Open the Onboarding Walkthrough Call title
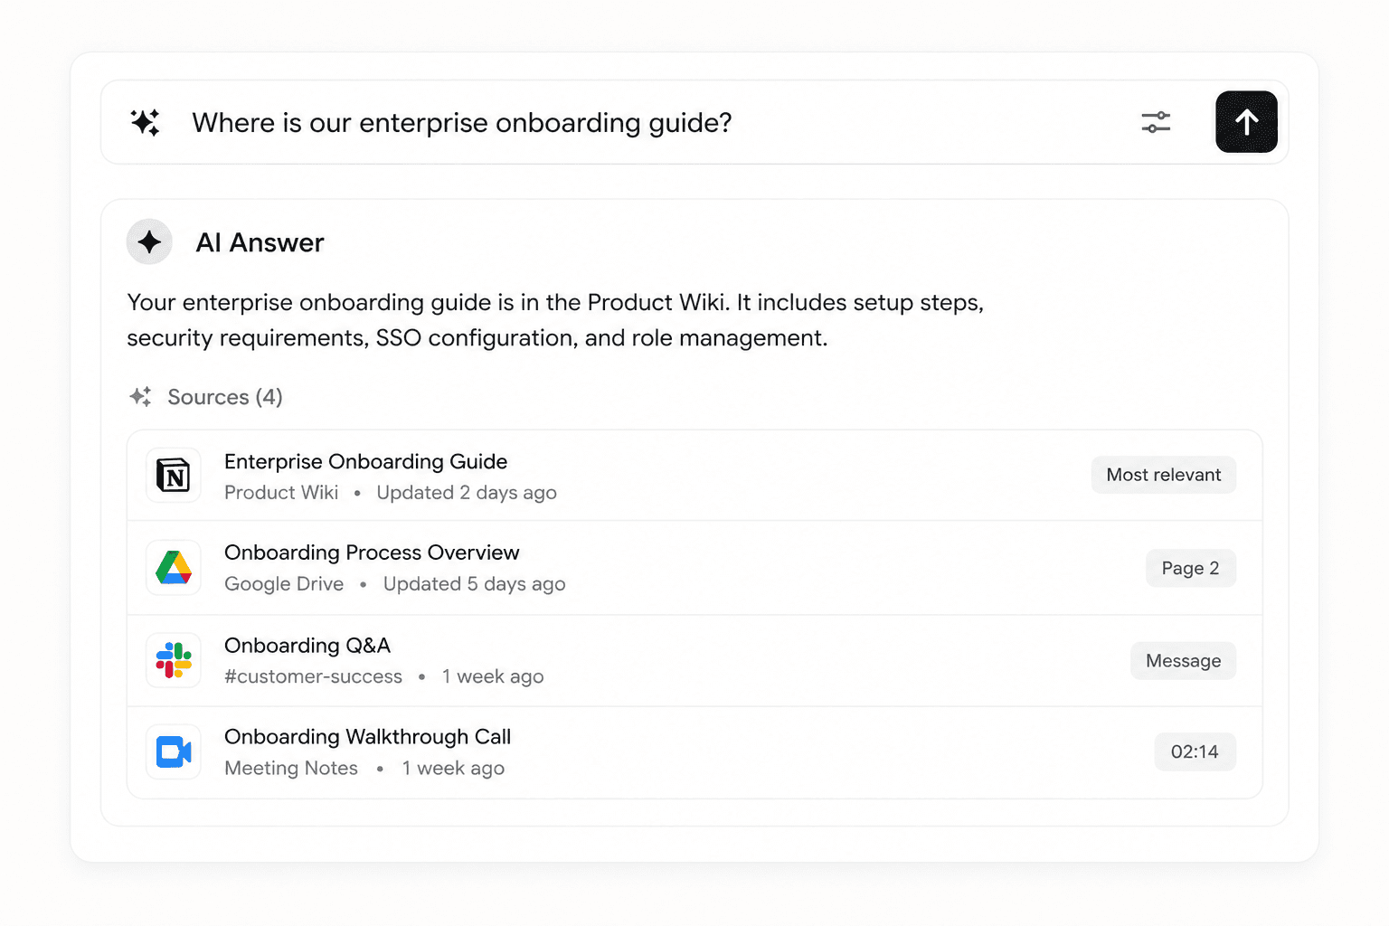This screenshot has width=1389, height=926. tap(367, 737)
